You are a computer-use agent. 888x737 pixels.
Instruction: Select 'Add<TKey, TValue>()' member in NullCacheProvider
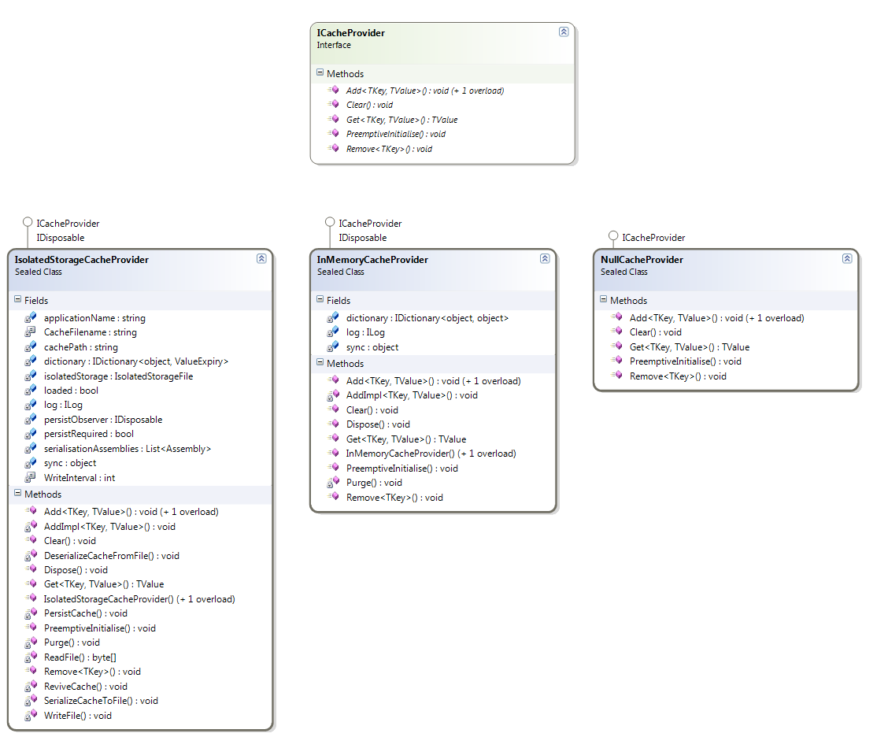click(x=716, y=318)
